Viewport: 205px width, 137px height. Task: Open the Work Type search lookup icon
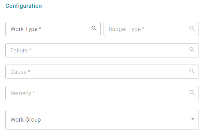point(94,28)
